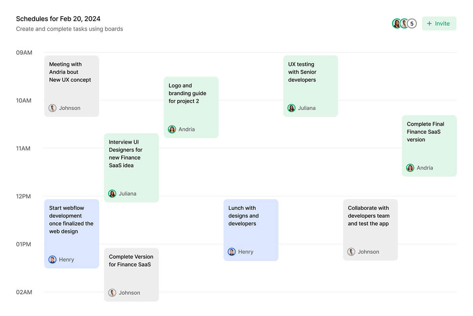Click Johnson's avatar on UX concept meeting
This screenshot has width=473, height=316.
[x=53, y=108]
